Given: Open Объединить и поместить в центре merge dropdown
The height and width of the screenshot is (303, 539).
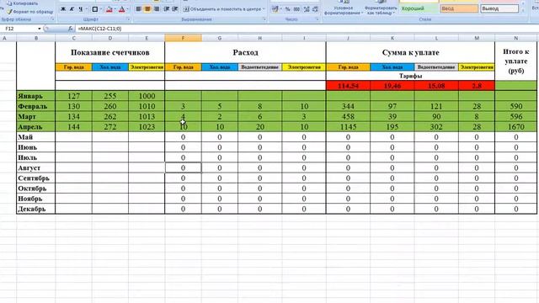Looking at the screenshot, I should (264, 9).
